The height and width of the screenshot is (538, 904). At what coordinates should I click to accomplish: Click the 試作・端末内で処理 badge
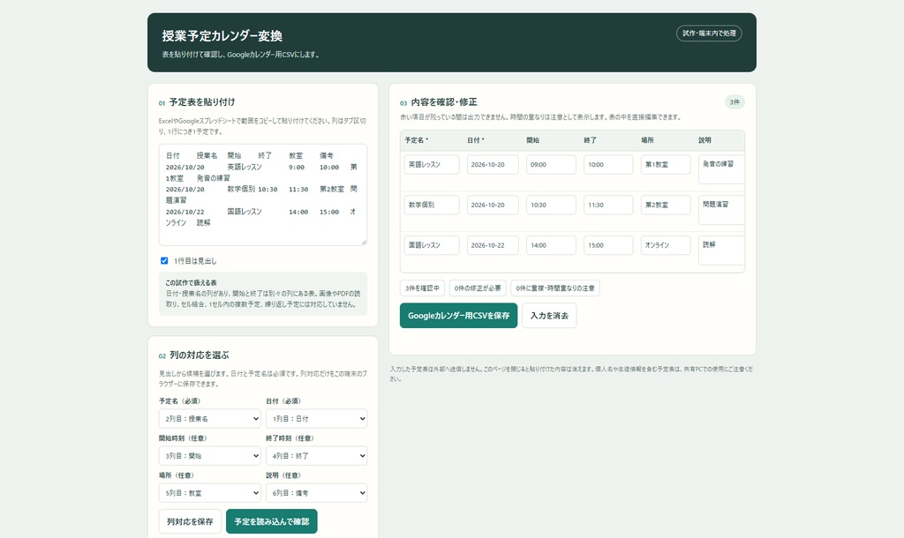coord(709,34)
